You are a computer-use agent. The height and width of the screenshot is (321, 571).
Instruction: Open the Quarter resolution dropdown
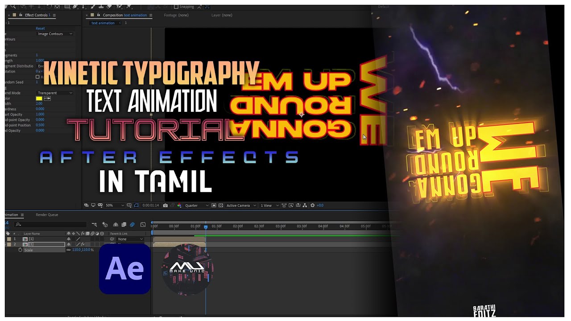(197, 205)
